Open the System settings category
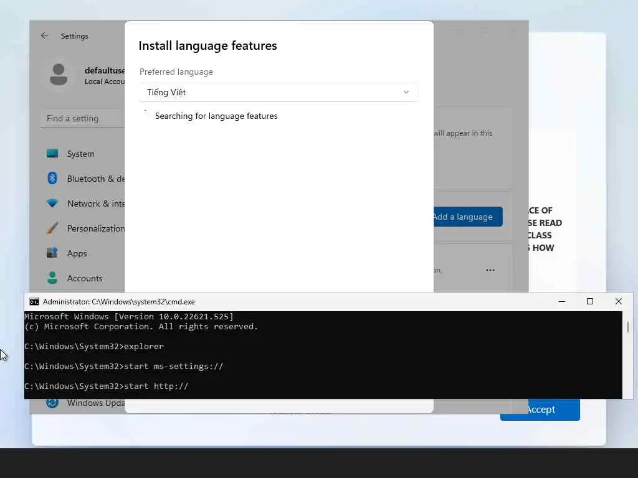 [80, 154]
